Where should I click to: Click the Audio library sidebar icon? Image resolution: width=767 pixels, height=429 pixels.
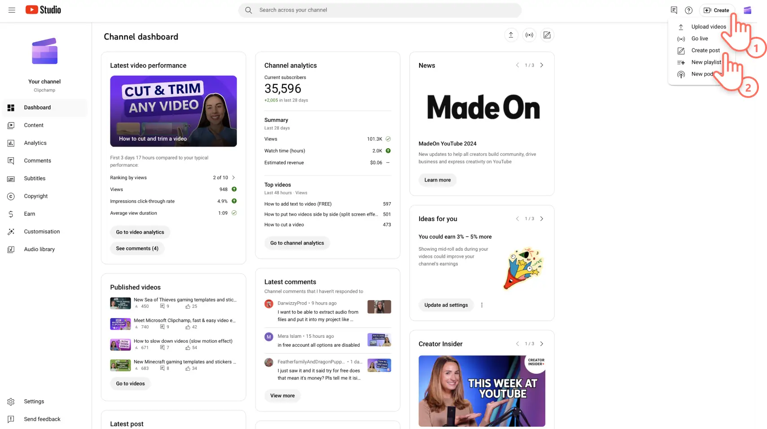click(x=11, y=249)
